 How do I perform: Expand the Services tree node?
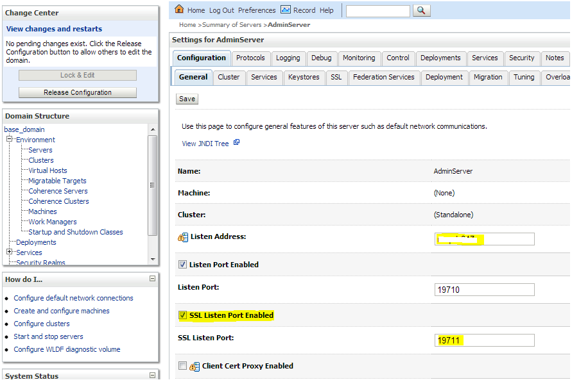pyautogui.click(x=9, y=252)
